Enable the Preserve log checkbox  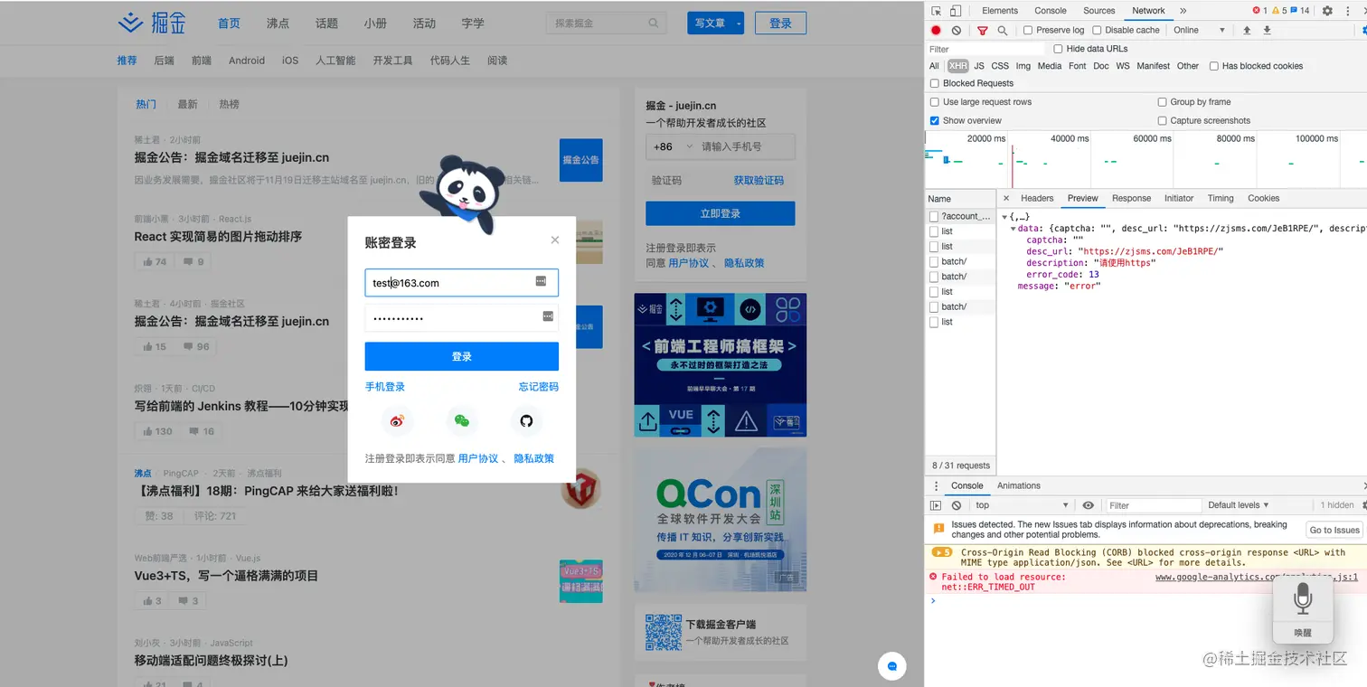tap(1028, 30)
